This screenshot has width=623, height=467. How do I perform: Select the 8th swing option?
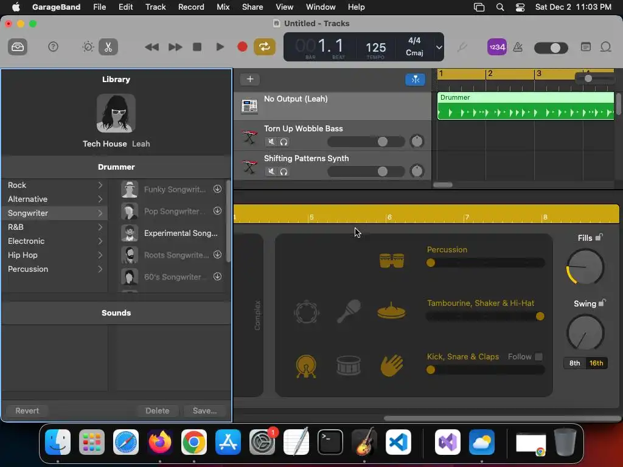(x=574, y=363)
